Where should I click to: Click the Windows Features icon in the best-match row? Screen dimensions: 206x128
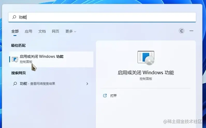coord(15,59)
